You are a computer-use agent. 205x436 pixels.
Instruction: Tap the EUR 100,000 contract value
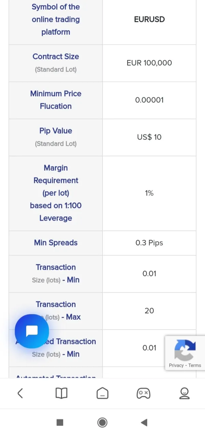[149, 63]
